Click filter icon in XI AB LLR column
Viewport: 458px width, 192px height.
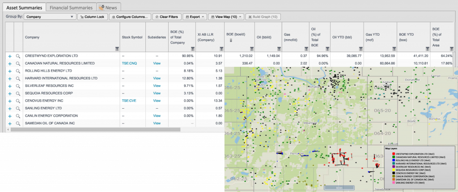pos(221,49)
